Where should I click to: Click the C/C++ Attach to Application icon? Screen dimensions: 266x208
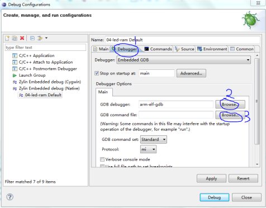15,62
